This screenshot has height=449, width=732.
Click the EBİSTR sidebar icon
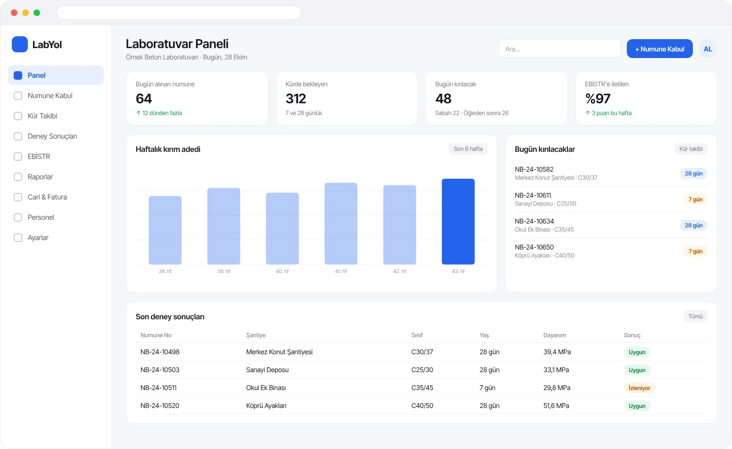[18, 157]
